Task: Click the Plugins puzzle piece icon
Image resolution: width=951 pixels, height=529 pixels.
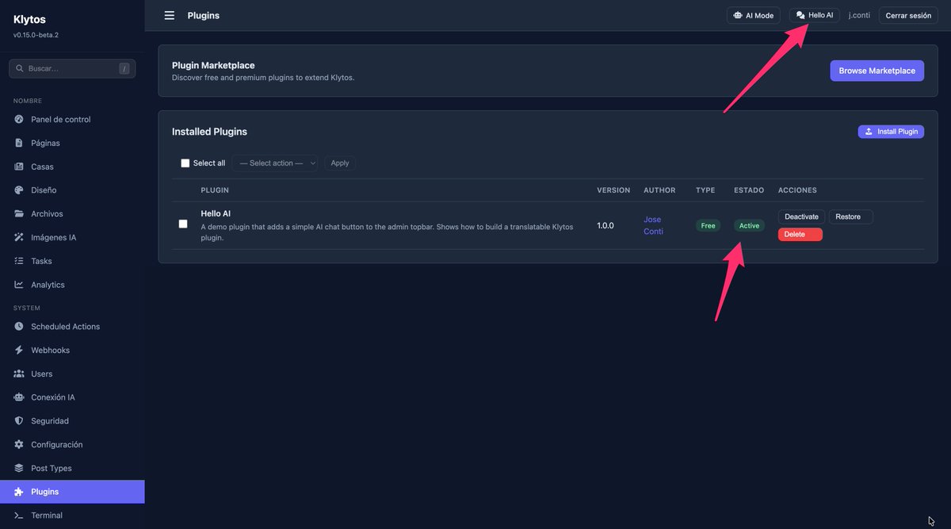Action: pyautogui.click(x=19, y=492)
